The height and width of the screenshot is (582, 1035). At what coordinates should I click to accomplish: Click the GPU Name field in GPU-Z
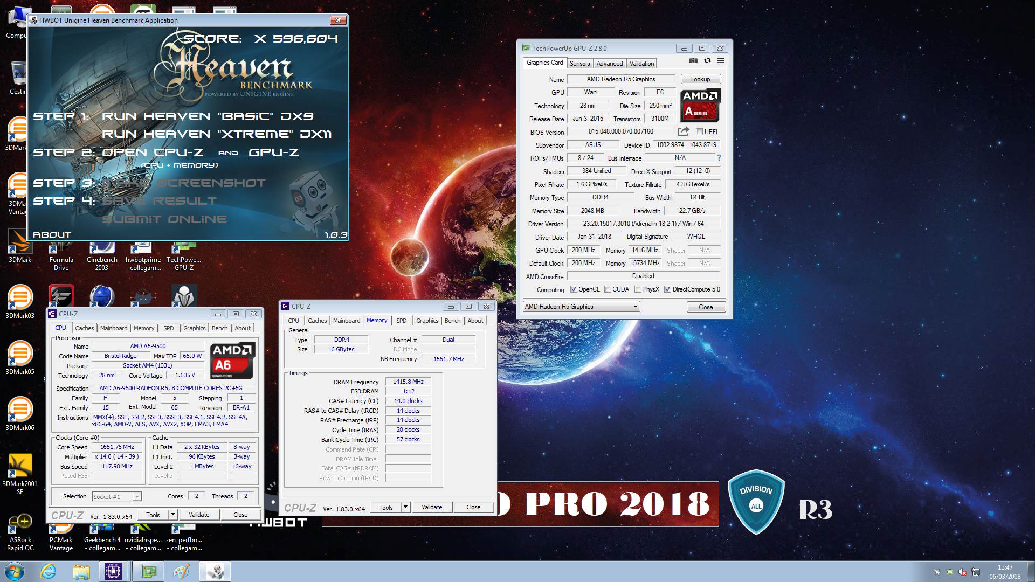621,79
